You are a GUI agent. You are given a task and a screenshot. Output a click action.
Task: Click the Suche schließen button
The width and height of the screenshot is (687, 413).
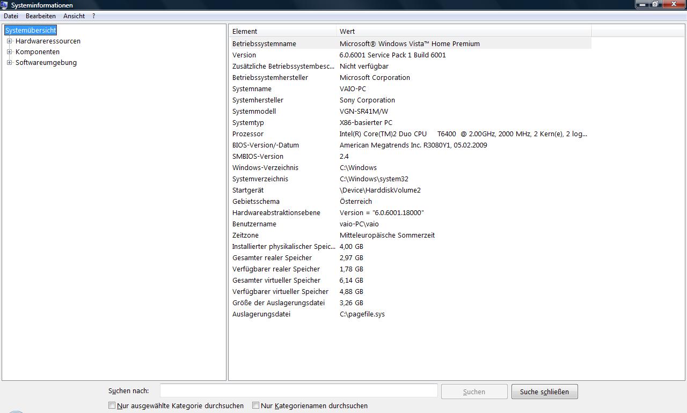click(544, 392)
